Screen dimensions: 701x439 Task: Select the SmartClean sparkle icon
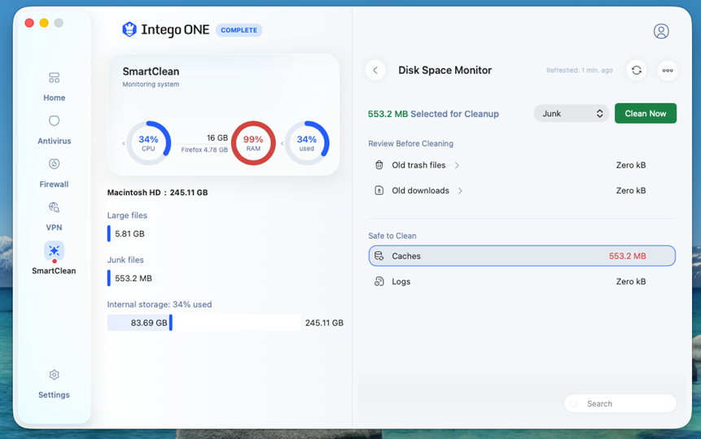pos(54,250)
